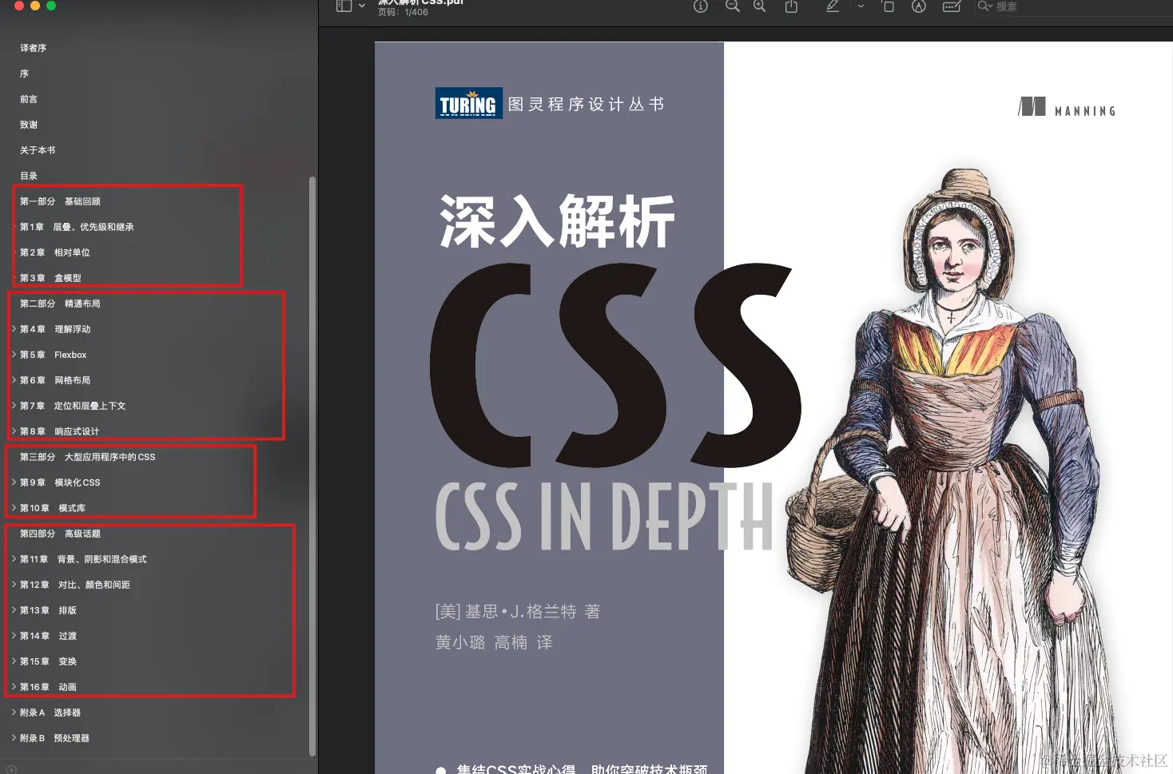Click the yellow minimize window button

[35, 5]
